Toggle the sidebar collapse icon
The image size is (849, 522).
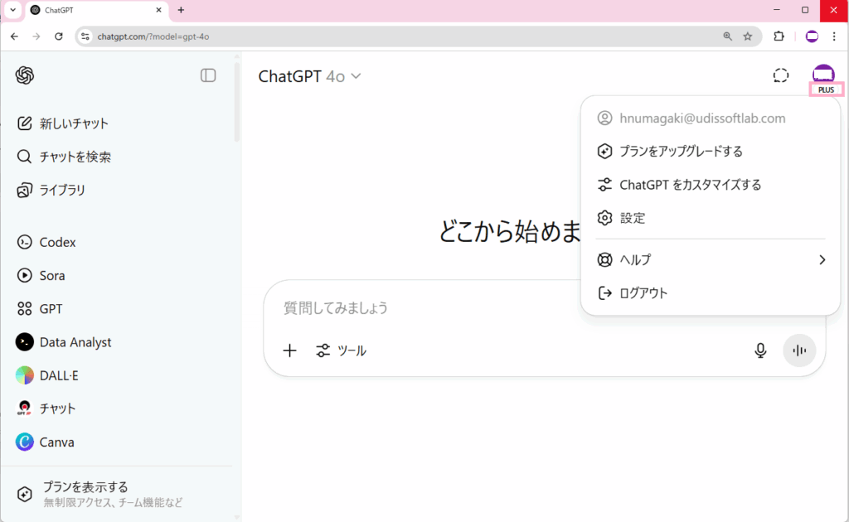click(x=208, y=75)
